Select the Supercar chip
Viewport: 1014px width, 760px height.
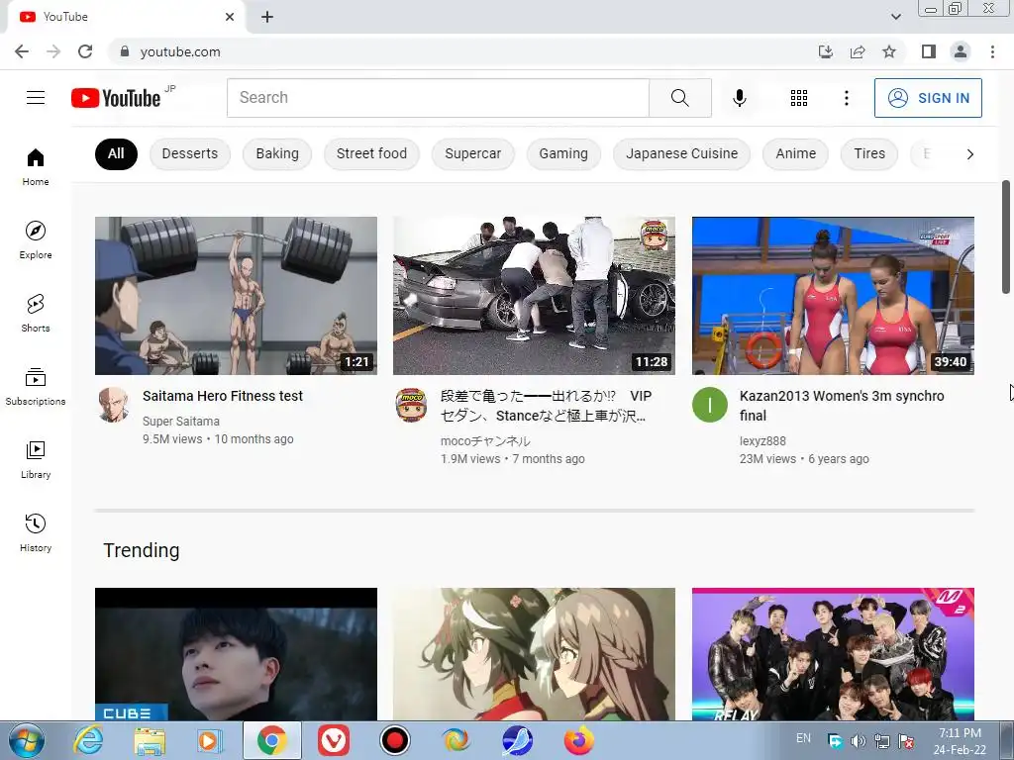pyautogui.click(x=472, y=153)
